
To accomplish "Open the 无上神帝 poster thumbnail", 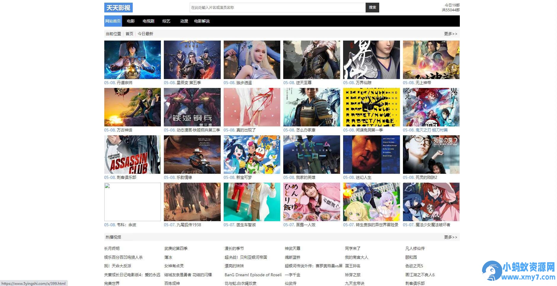I will (x=431, y=60).
